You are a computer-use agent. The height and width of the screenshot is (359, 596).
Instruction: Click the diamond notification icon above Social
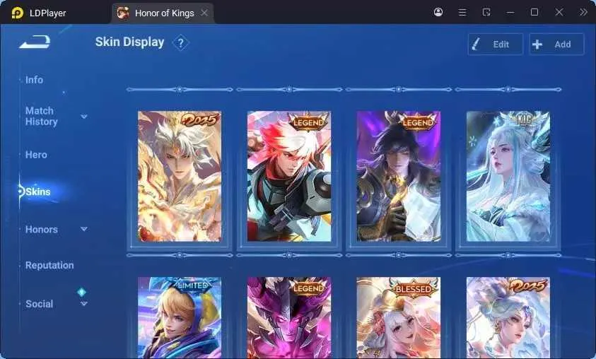(82, 292)
